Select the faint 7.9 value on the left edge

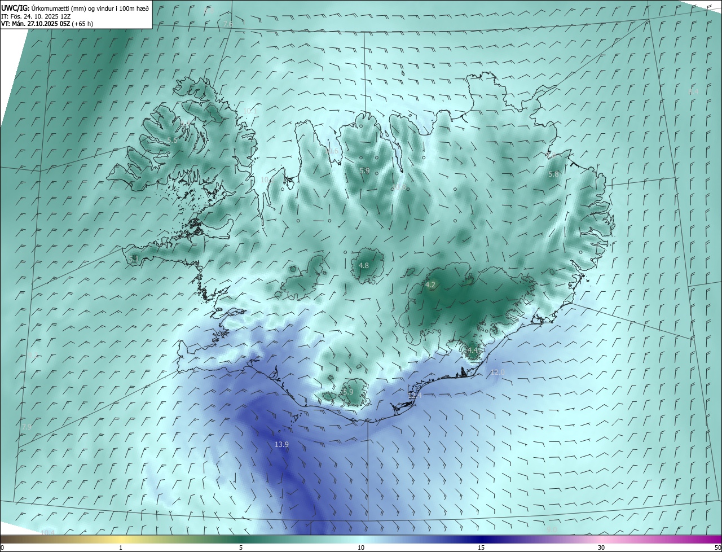click(x=27, y=427)
